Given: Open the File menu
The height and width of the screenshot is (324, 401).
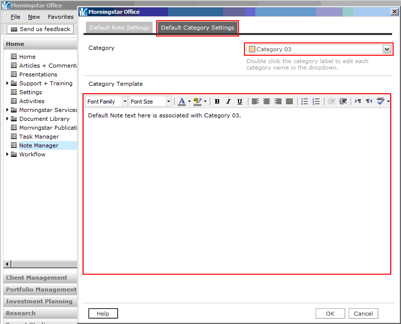Looking at the screenshot, I should pyautogui.click(x=16, y=17).
